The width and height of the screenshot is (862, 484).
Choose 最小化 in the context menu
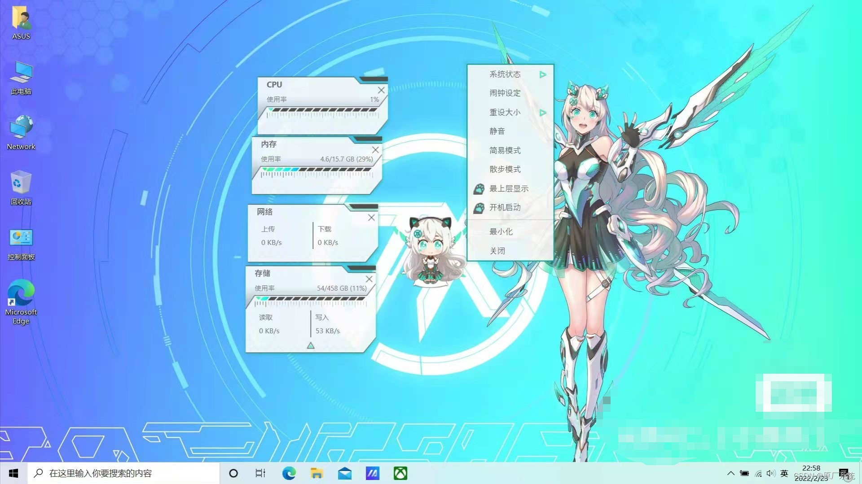510,232
